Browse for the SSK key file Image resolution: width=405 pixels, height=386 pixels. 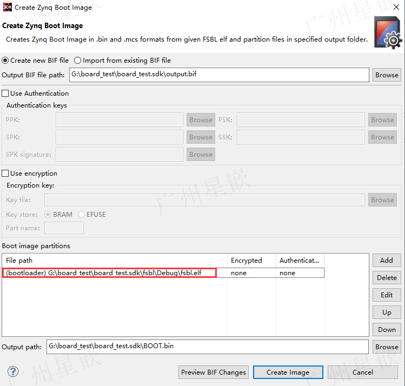tap(382, 137)
